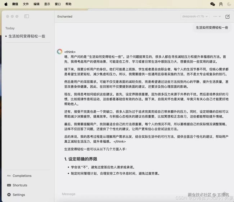Open Shortcuts keyboard icon
The width and height of the screenshot is (234, 202).
point(9,185)
